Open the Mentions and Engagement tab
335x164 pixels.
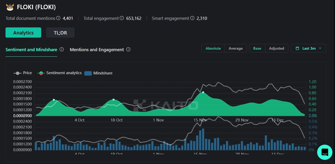coord(97,50)
